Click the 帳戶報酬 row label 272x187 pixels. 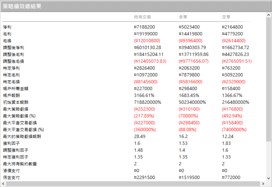pos(12,96)
